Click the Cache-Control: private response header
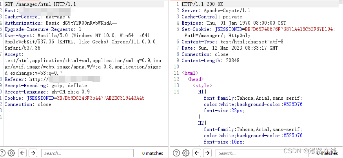 pyautogui.click(x=212, y=17)
